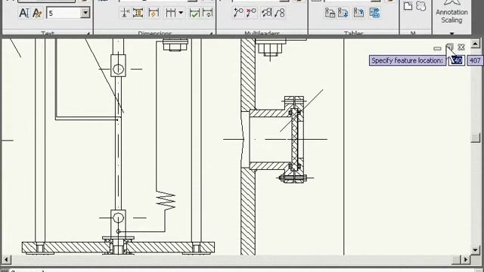Click the X coordinate field showing 40
The height and width of the screenshot is (272, 484).
pos(457,60)
